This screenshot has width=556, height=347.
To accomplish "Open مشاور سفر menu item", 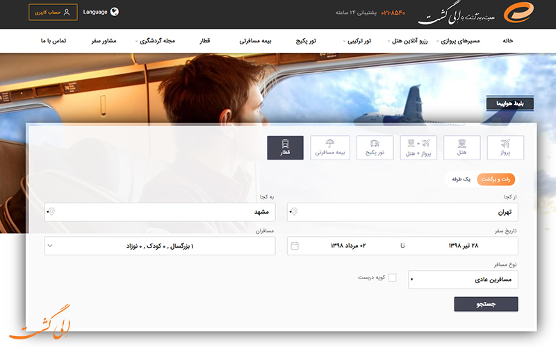I will click(104, 41).
